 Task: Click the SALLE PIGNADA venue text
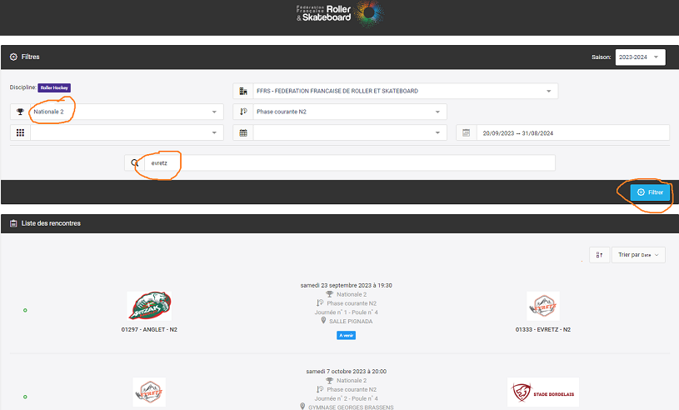point(351,321)
